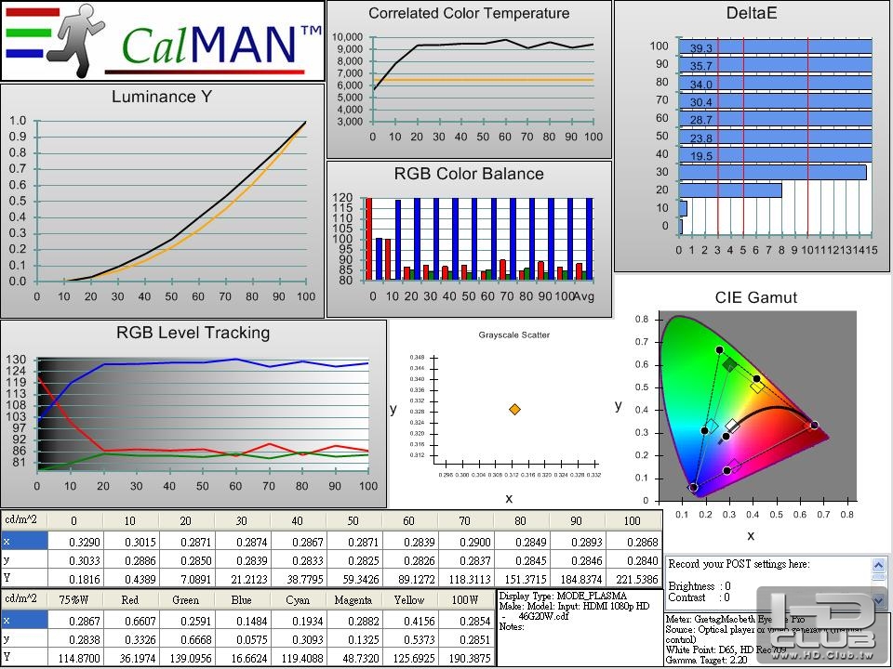Click Blue Y value 16.6624

tap(243, 658)
